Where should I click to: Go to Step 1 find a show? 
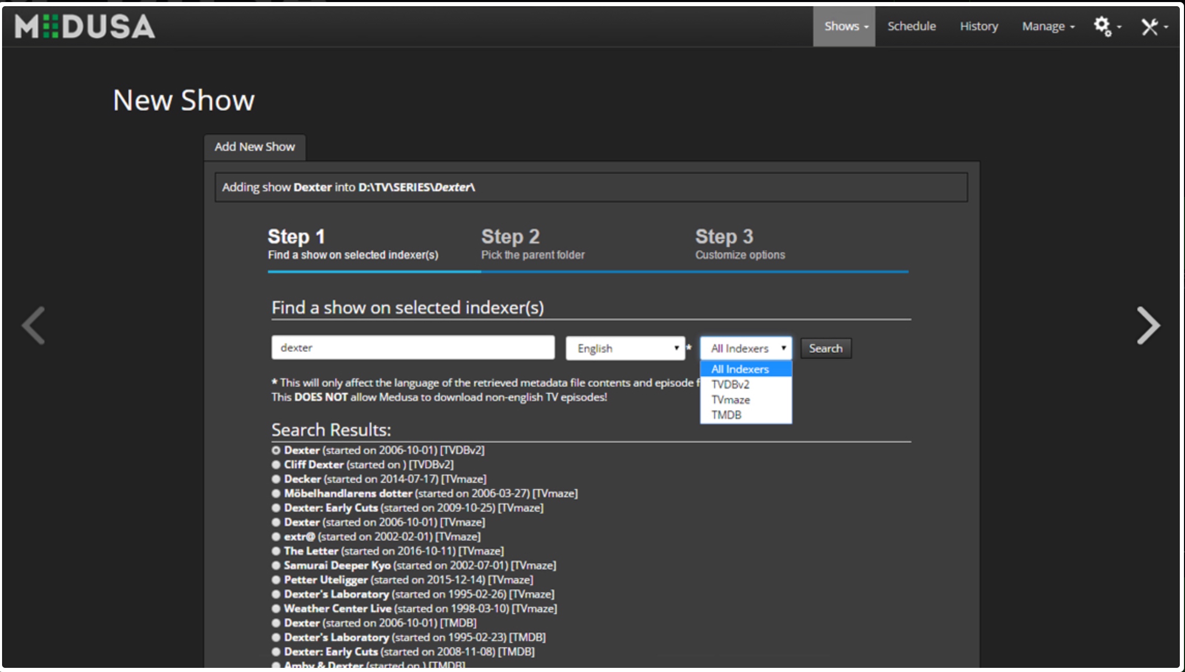[353, 244]
